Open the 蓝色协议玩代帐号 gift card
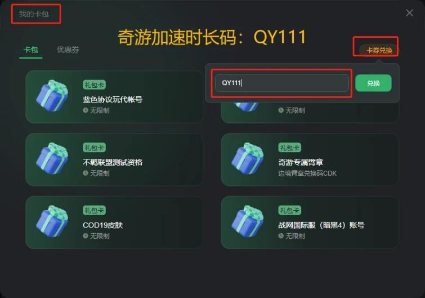Screen dimensions: 425x298 tap(114, 97)
